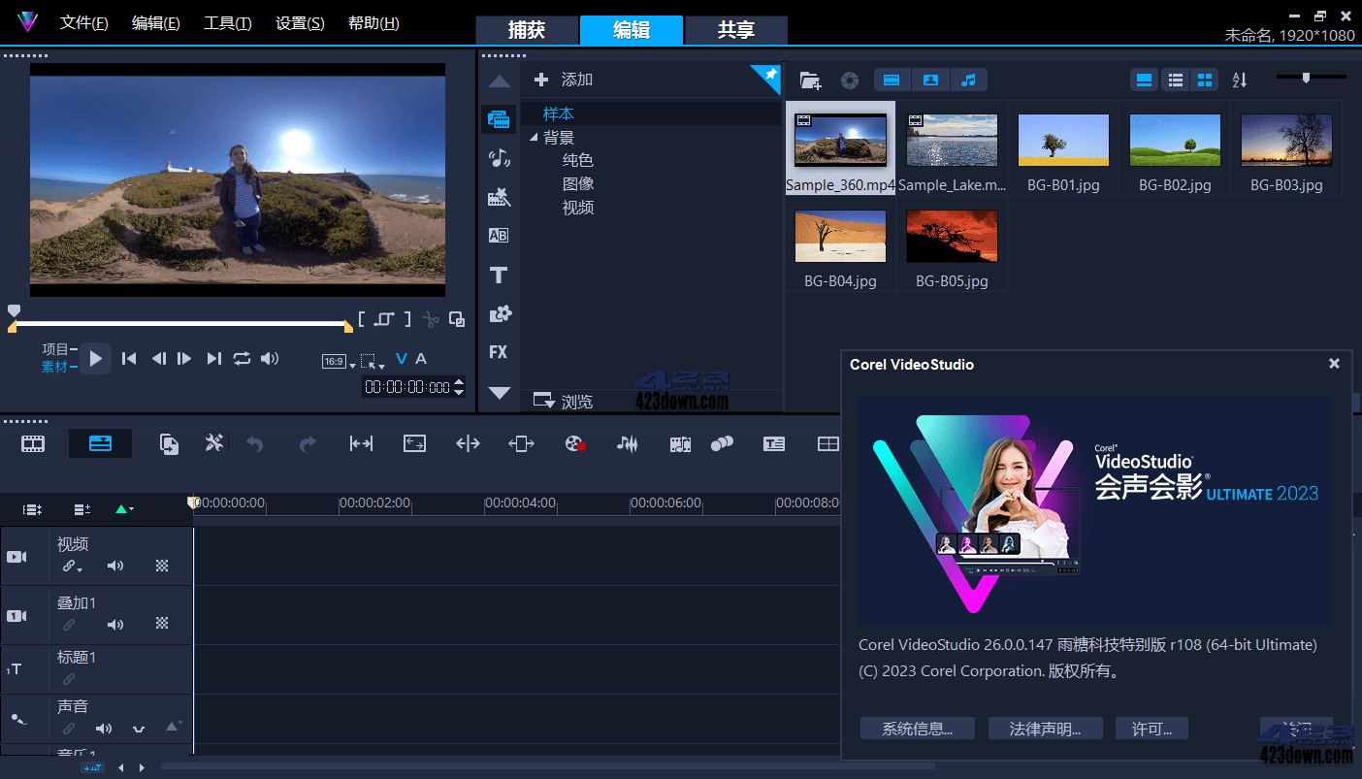Click 法律声明 in the Corel VideoStudio dialog
1362x779 pixels.
pos(1045,728)
